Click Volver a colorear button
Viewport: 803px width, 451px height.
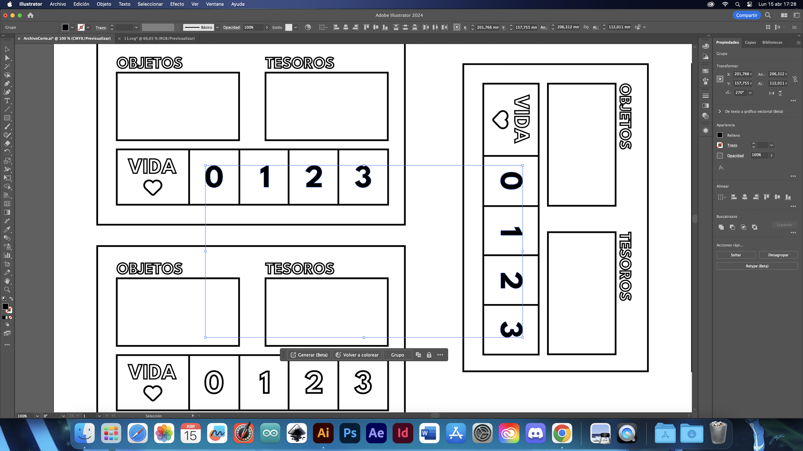[357, 355]
